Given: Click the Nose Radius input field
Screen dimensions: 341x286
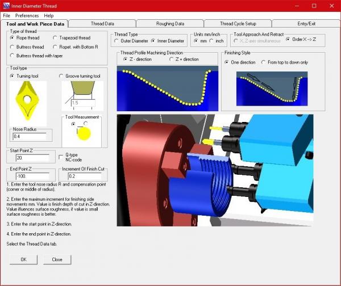Looking at the screenshot, I should click(32, 137).
